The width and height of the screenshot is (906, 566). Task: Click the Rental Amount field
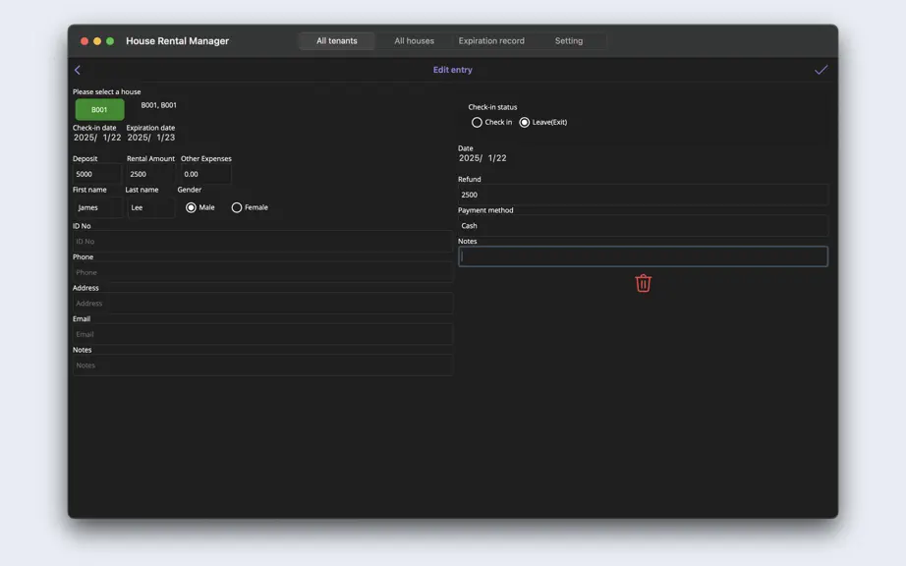(x=150, y=174)
